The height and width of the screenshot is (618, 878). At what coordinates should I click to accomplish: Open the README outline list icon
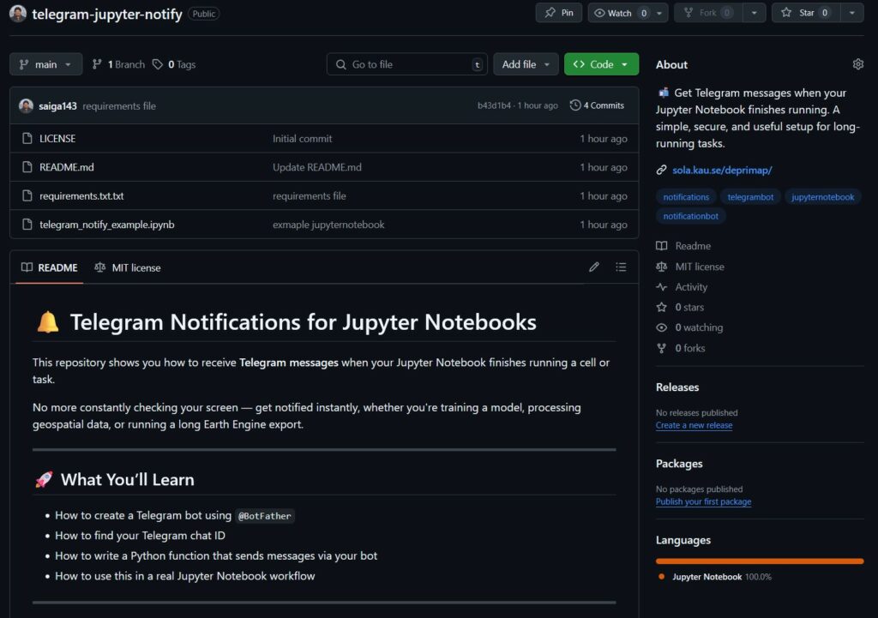[621, 267]
